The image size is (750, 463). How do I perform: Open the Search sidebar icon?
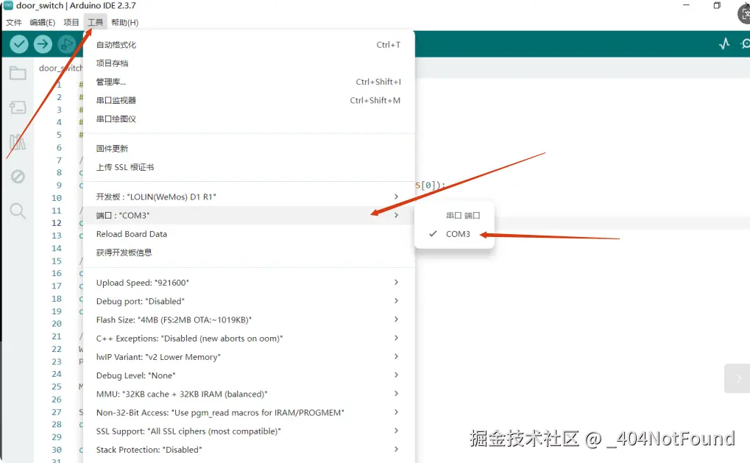(18, 211)
